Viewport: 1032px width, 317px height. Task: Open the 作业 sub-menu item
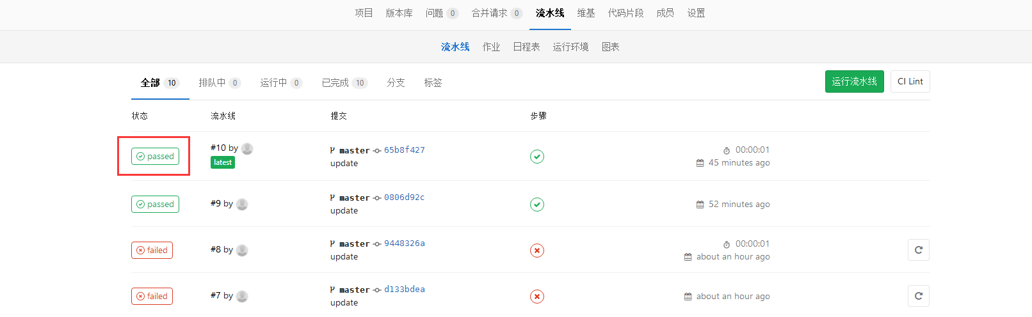(x=491, y=47)
